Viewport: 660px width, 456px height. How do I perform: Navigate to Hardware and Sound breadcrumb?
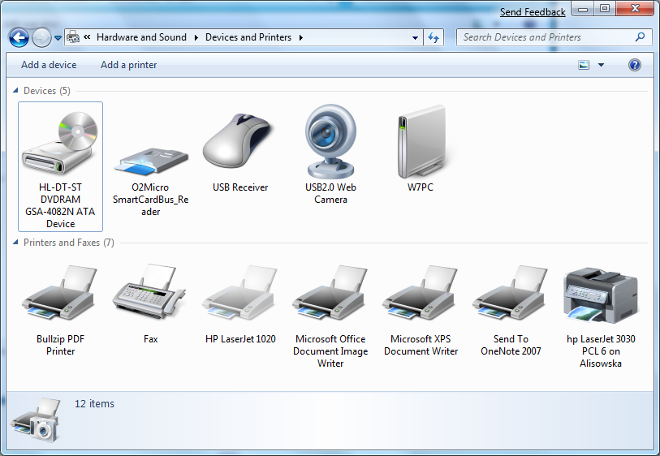pyautogui.click(x=141, y=37)
